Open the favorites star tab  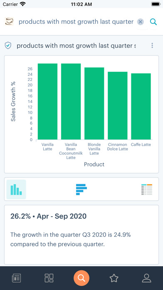114,278
